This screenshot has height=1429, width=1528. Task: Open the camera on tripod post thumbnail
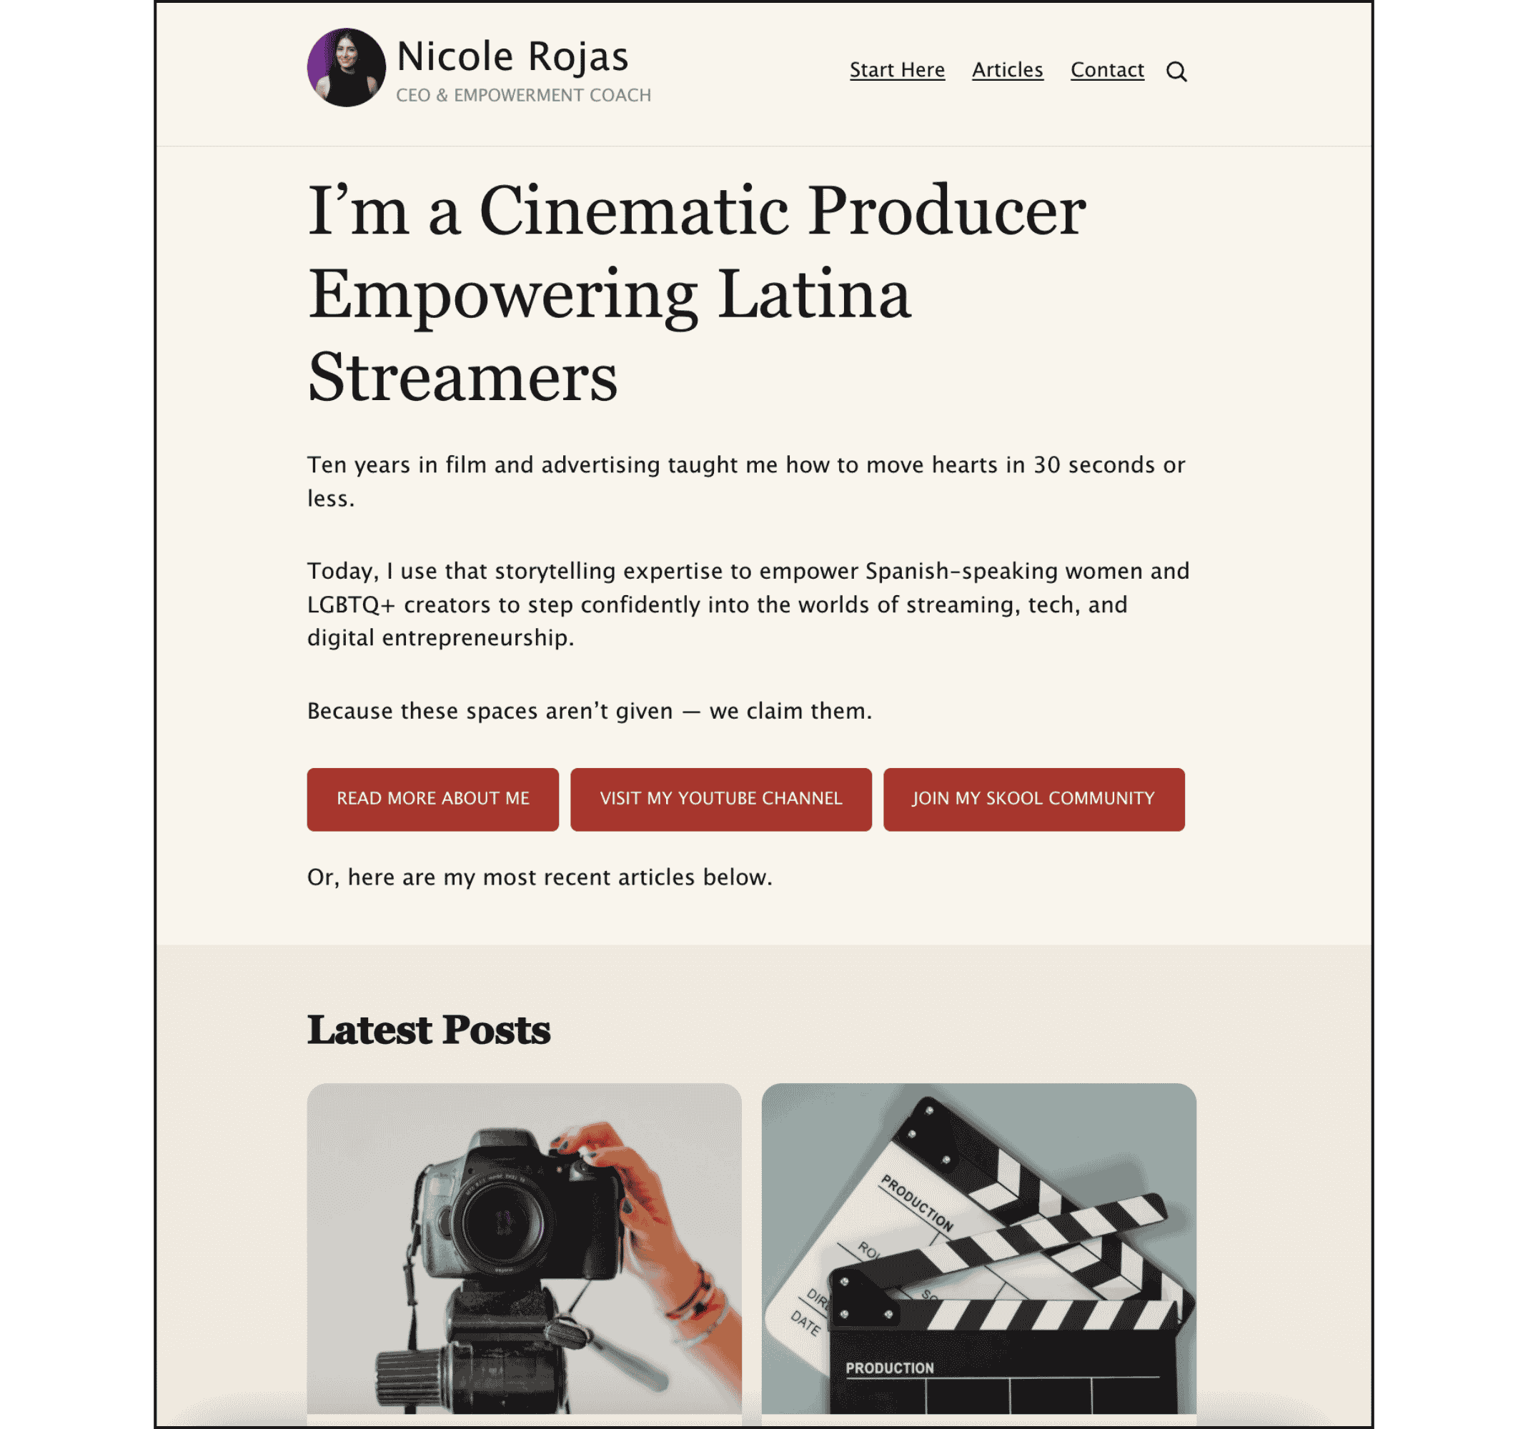pyautogui.click(x=524, y=1248)
